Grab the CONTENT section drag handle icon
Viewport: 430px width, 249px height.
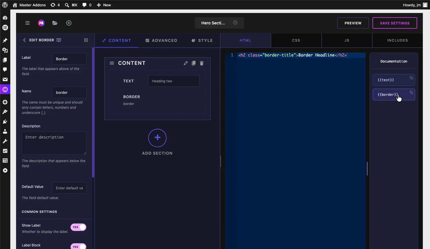point(112,63)
